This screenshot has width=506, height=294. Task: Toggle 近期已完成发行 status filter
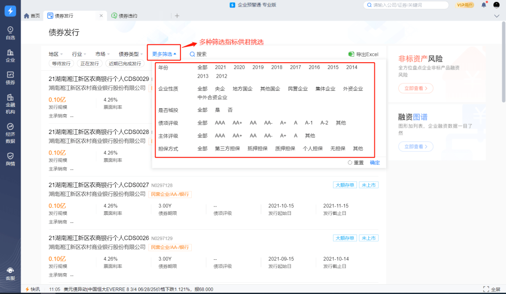125,64
